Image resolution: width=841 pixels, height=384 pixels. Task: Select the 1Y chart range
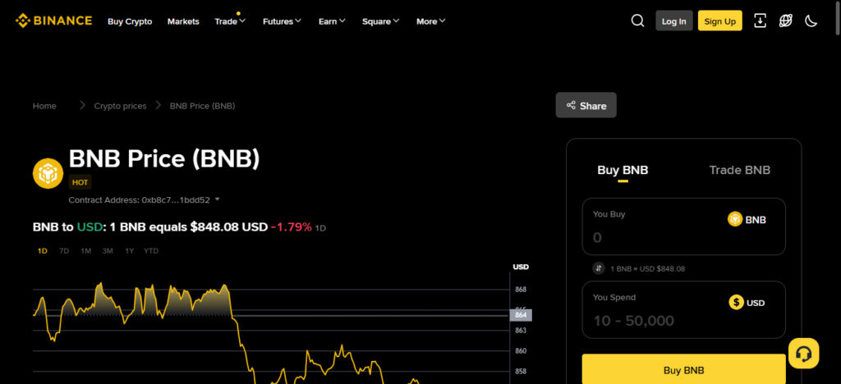pos(129,250)
